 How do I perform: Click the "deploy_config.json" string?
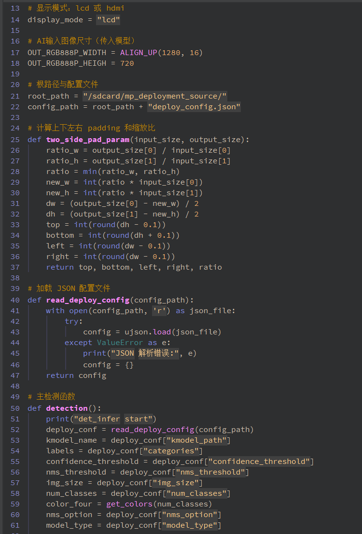coord(194,107)
